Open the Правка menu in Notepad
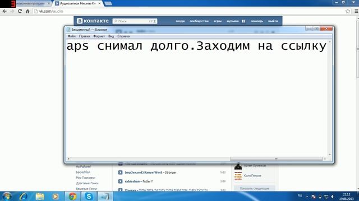This screenshot has width=359, height=201. point(84,36)
